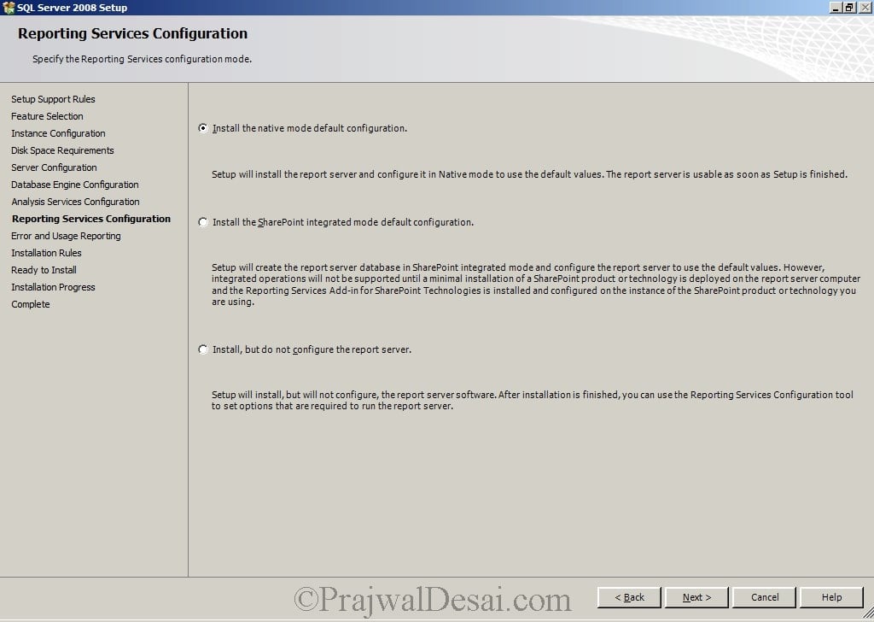This screenshot has height=622, width=874.
Task: Minimize the SQL Server 2008 Setup window
Action: 836,7
